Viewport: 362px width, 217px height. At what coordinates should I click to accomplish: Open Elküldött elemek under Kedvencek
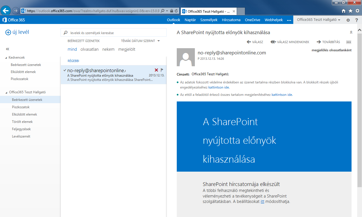23,72
